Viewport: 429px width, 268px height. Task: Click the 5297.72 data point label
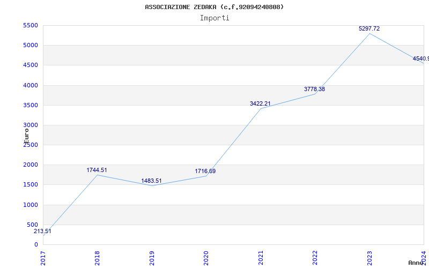(x=369, y=28)
